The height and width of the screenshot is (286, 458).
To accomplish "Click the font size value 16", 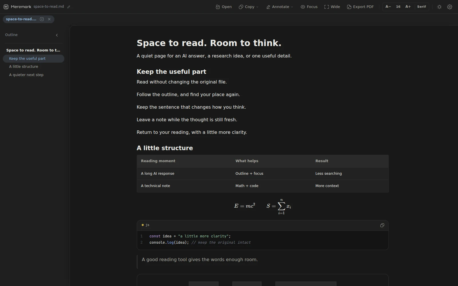I will pos(398,7).
